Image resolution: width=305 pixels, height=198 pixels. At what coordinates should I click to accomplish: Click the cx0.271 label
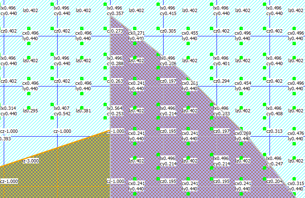pyautogui.click(x=136, y=33)
